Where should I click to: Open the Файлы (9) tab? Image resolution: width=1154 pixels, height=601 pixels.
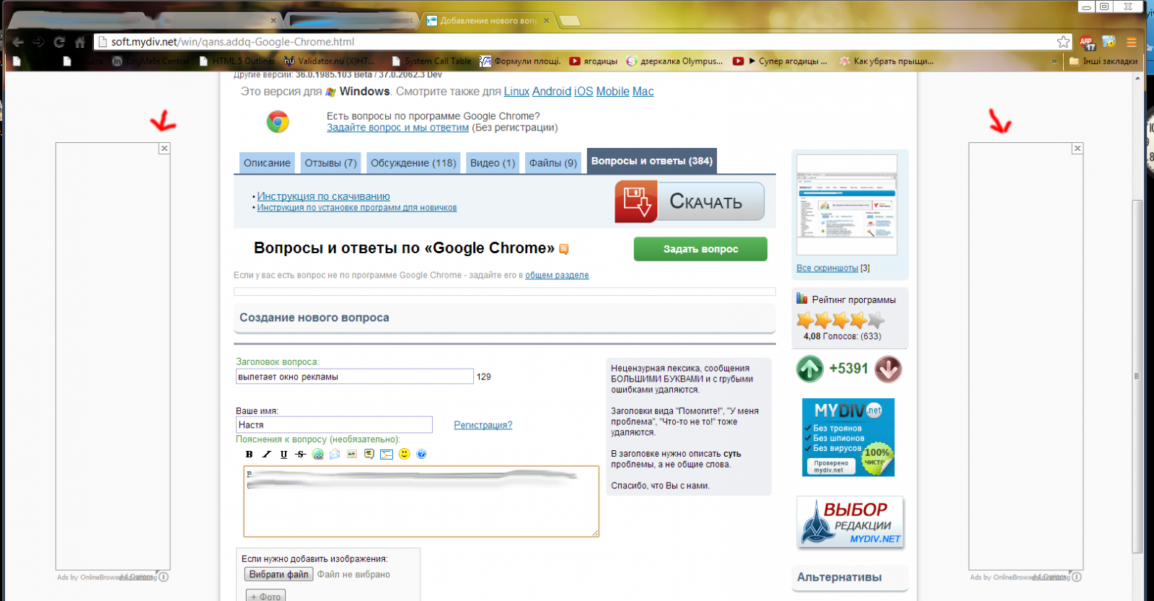click(553, 163)
